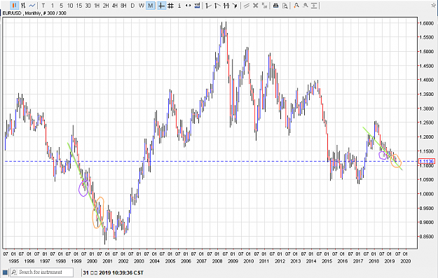Image resolution: width=438 pixels, height=278 pixels.
Task: Select Monthly (M) timeframe
Action: pyautogui.click(x=151, y=6)
